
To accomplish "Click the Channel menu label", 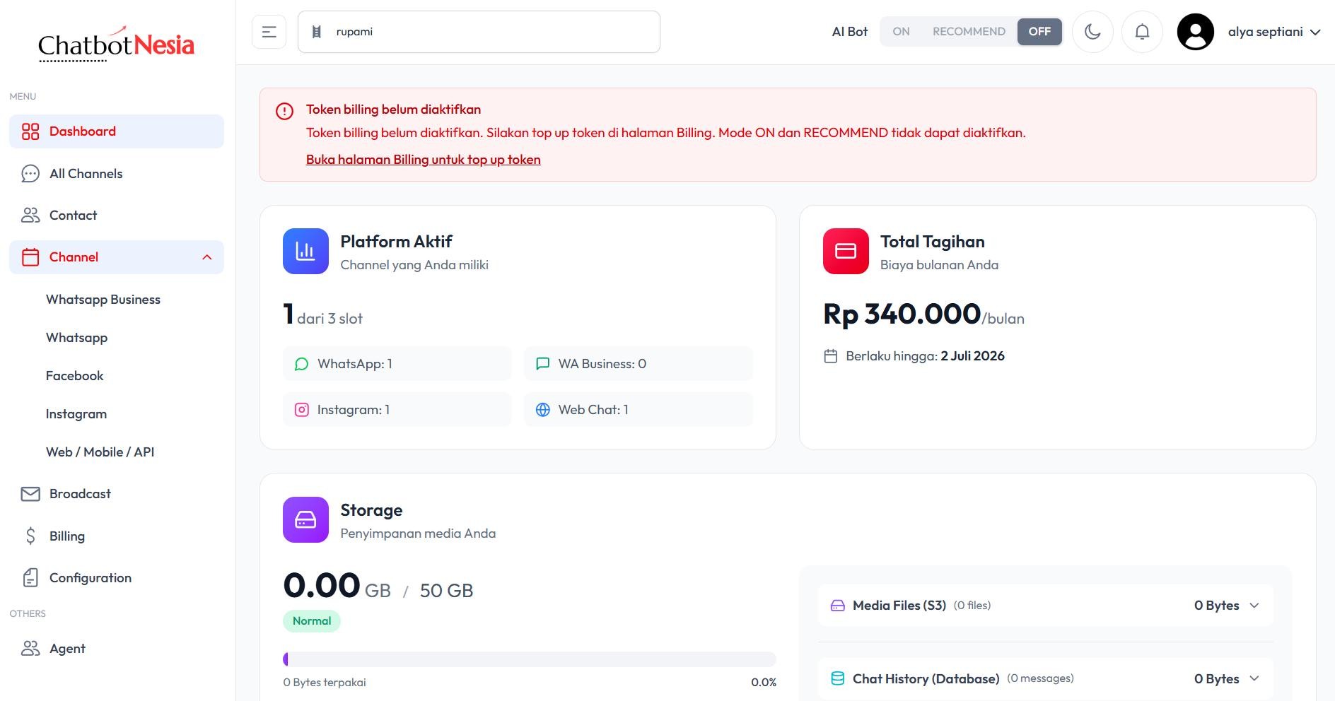I will pyautogui.click(x=74, y=257).
